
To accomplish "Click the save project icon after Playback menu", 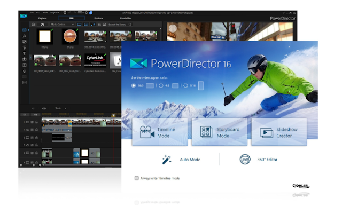I will pyautogui.click(x=65, y=13).
